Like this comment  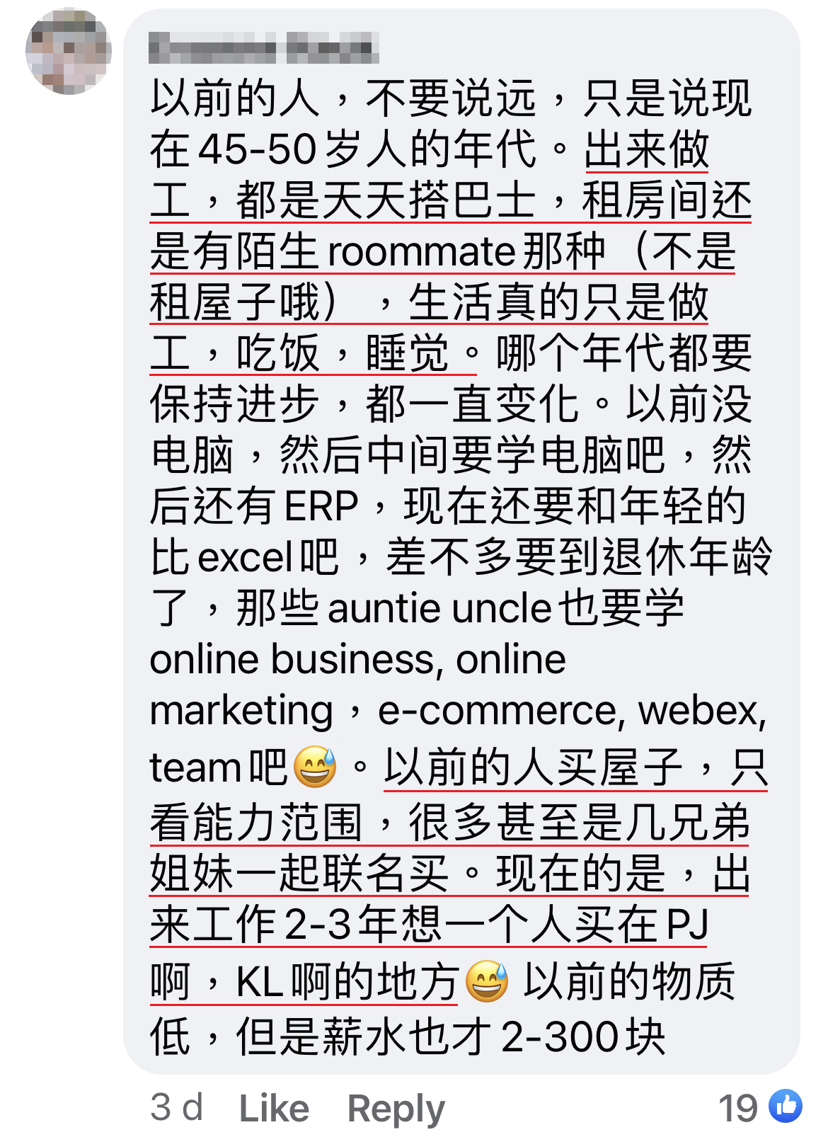coord(274,1108)
